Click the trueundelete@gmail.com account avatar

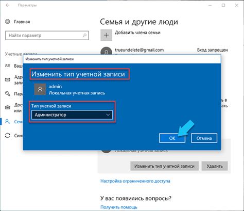(x=106, y=51)
